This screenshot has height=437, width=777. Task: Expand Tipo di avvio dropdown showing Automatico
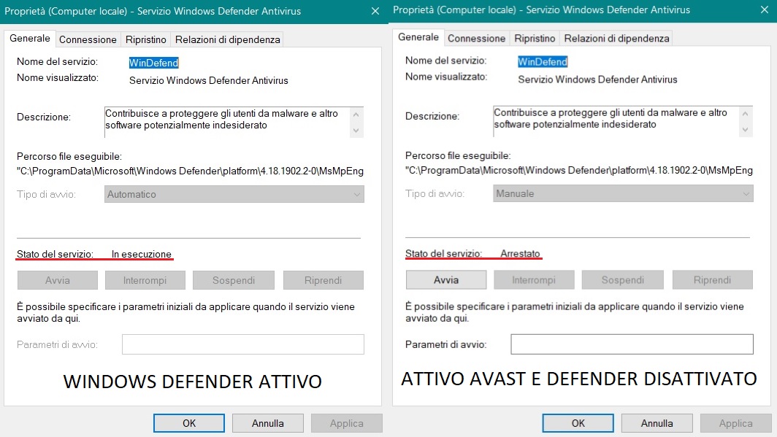point(234,194)
